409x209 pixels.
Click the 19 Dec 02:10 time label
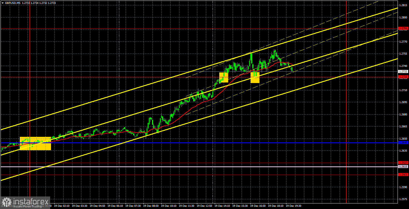point(62,206)
